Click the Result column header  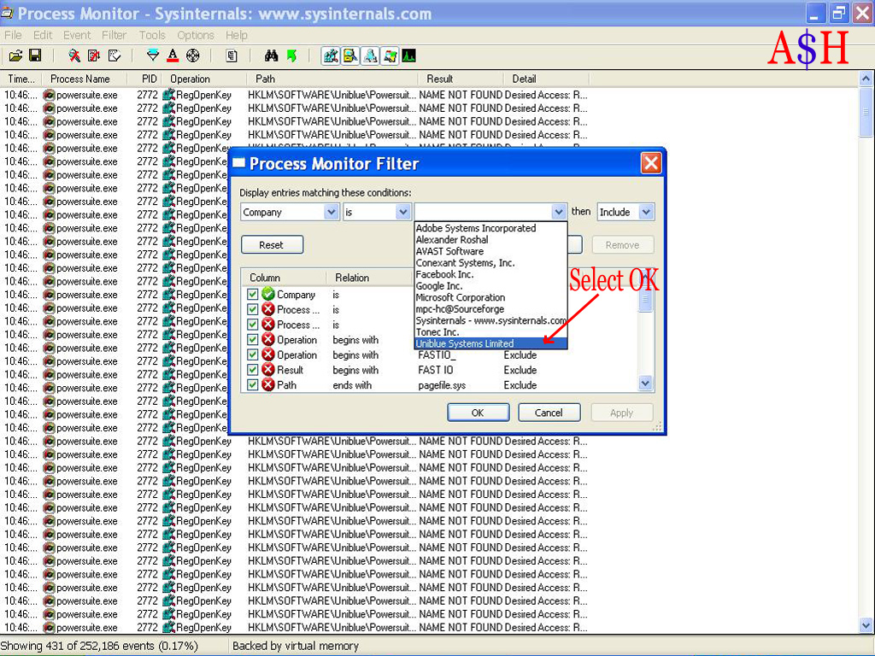pos(461,79)
